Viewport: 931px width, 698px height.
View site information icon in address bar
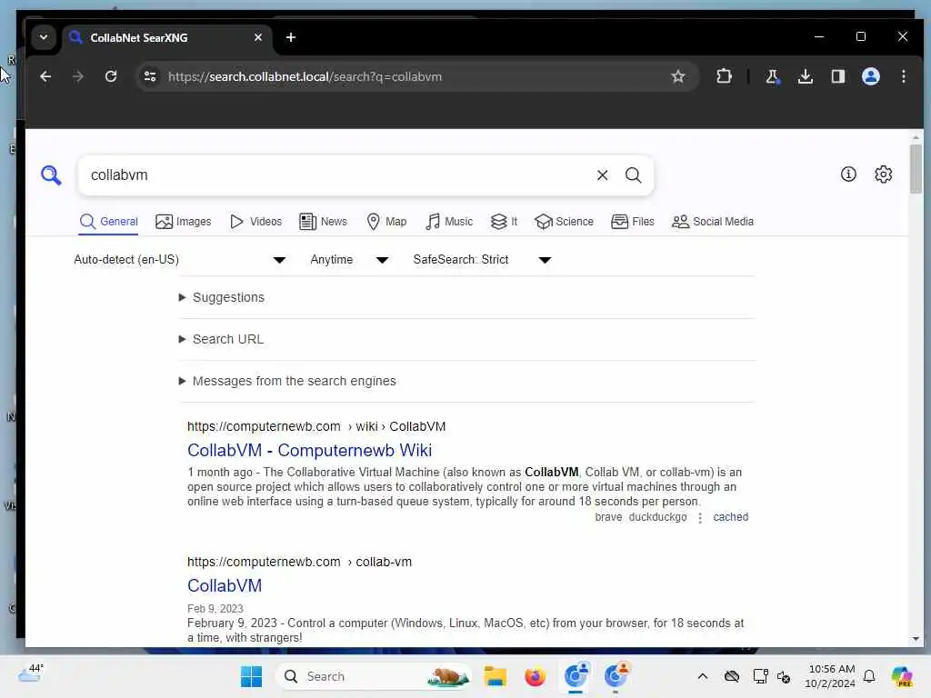click(150, 76)
